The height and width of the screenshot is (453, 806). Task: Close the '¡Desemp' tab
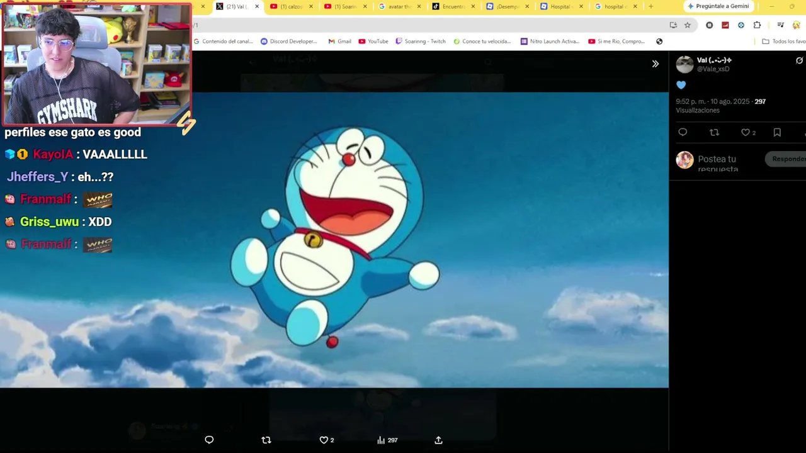pyautogui.click(x=528, y=6)
